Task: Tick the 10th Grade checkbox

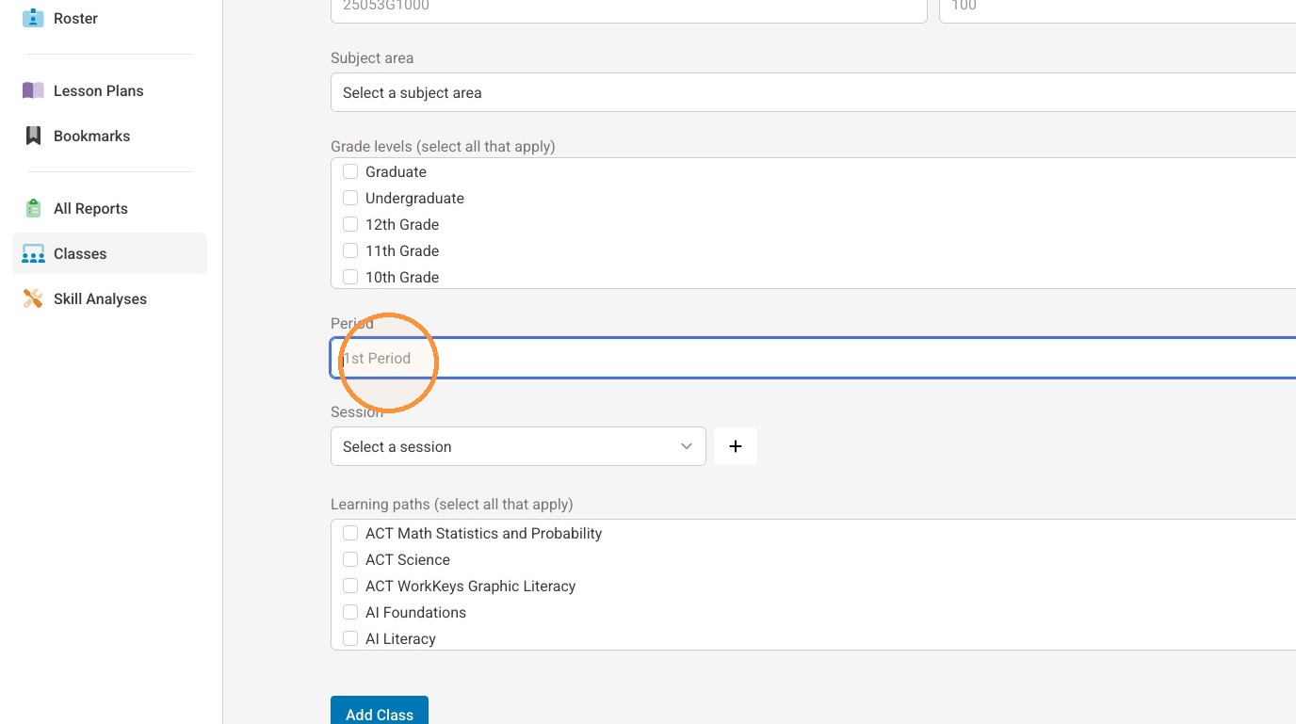Action: [350, 277]
